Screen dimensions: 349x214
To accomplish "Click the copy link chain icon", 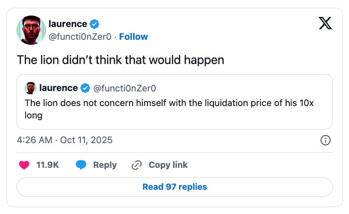I will (x=136, y=165).
